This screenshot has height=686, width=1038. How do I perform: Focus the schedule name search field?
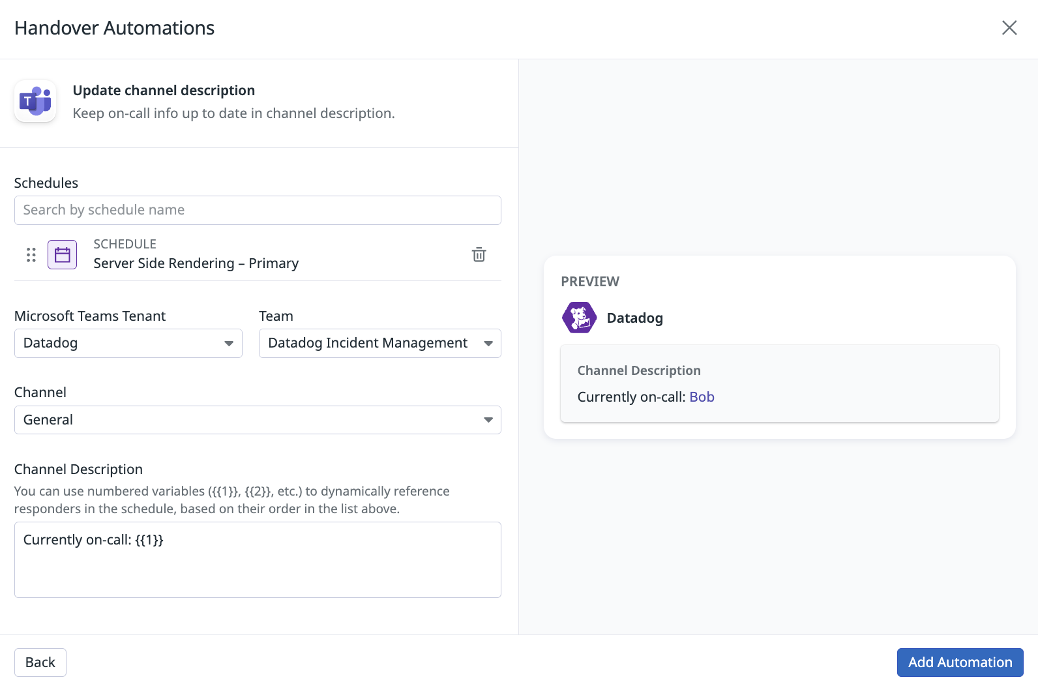[258, 210]
